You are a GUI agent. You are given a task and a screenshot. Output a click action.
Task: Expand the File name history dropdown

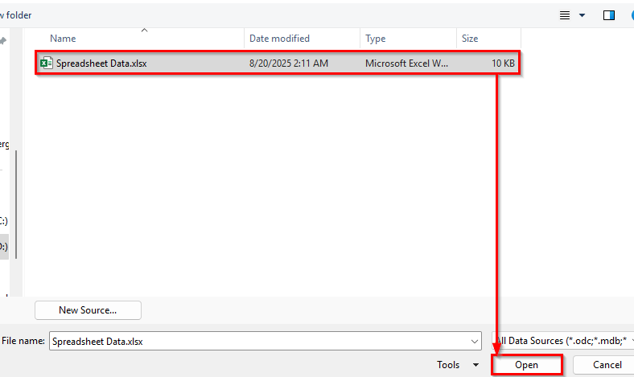pos(474,341)
